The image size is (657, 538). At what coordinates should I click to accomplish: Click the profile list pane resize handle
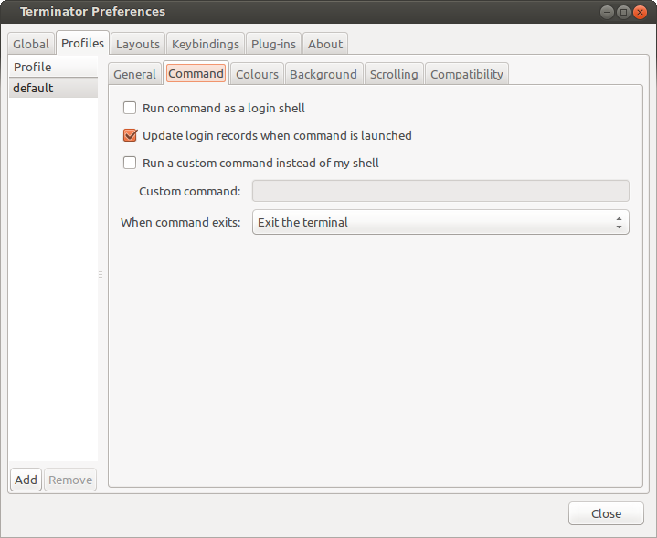[101, 274]
